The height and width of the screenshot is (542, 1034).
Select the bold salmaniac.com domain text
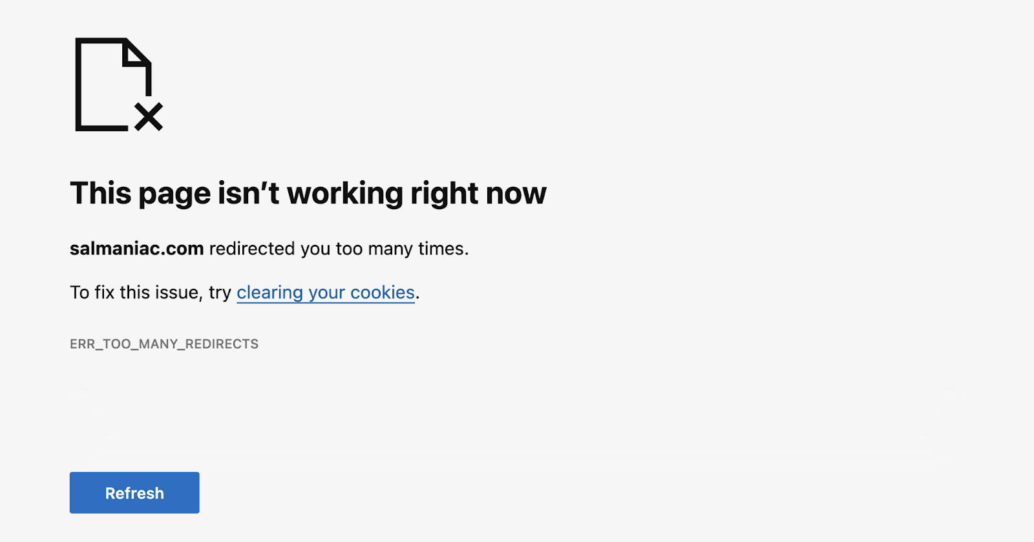pyautogui.click(x=137, y=249)
